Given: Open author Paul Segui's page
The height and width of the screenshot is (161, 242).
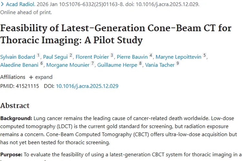Looking at the screenshot, I should 55,57.
